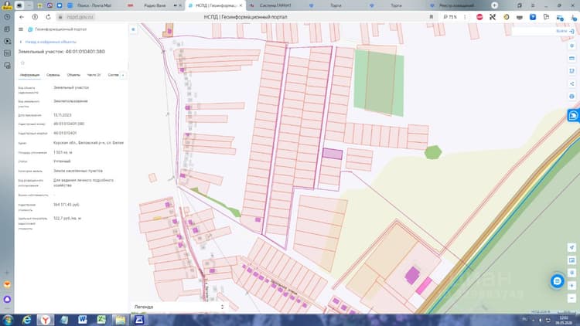Viewport: 580px width, 326px height.
Task: Reload the current page
Action: tap(48, 17)
